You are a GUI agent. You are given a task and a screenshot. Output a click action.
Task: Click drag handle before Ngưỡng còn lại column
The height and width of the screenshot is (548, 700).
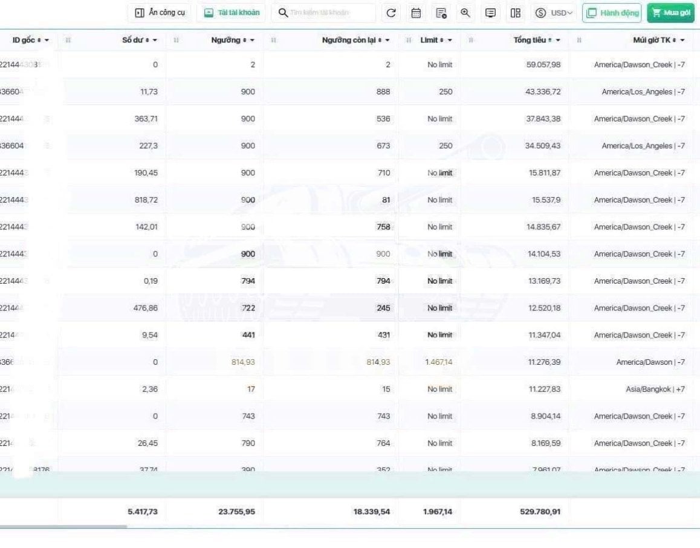pyautogui.click(x=273, y=40)
